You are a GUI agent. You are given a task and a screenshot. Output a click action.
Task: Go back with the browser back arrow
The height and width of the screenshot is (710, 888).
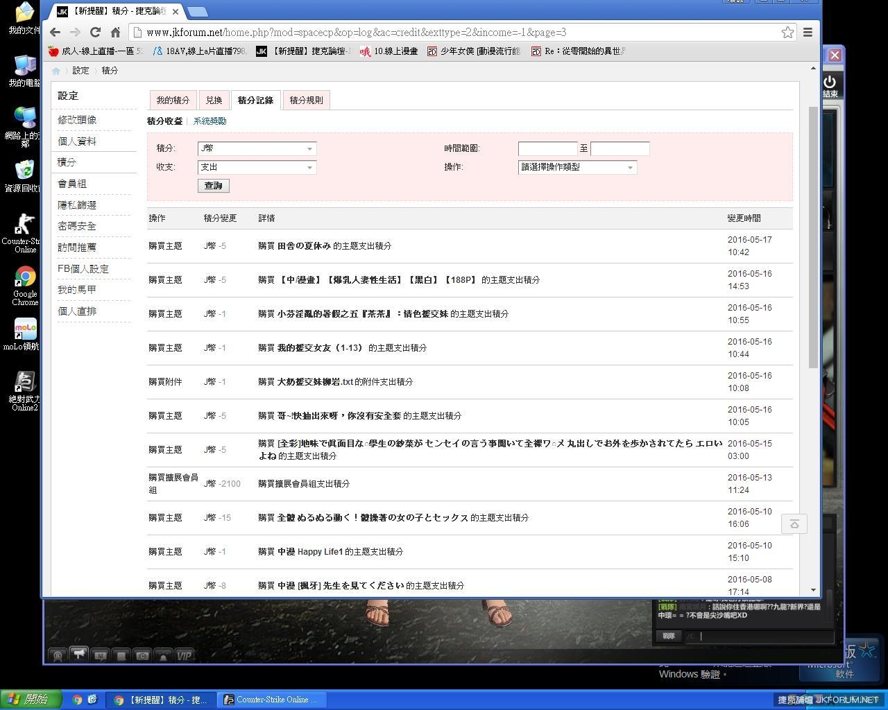click(55, 32)
